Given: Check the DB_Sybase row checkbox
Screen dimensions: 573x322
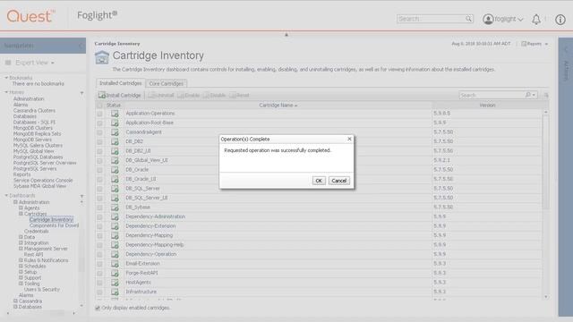Looking at the screenshot, I should tap(99, 208).
